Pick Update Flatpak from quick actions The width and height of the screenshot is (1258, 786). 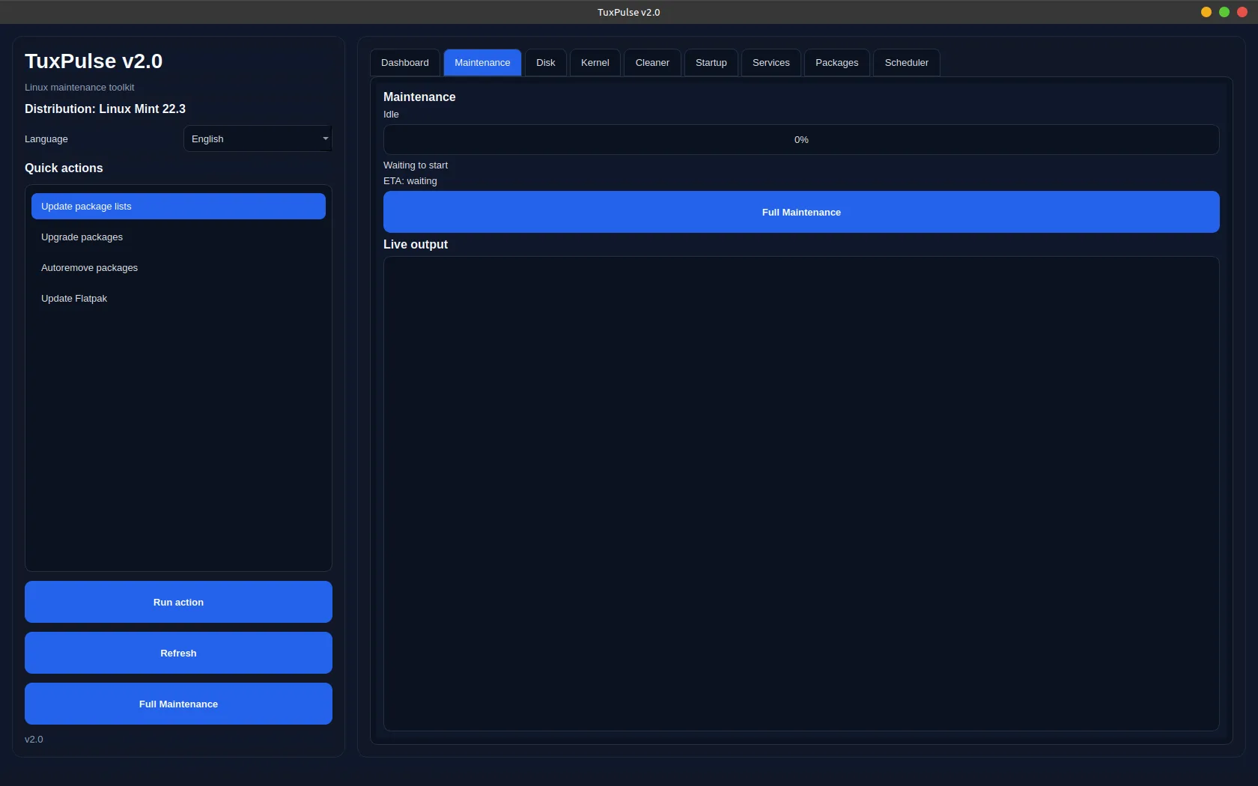coord(178,299)
